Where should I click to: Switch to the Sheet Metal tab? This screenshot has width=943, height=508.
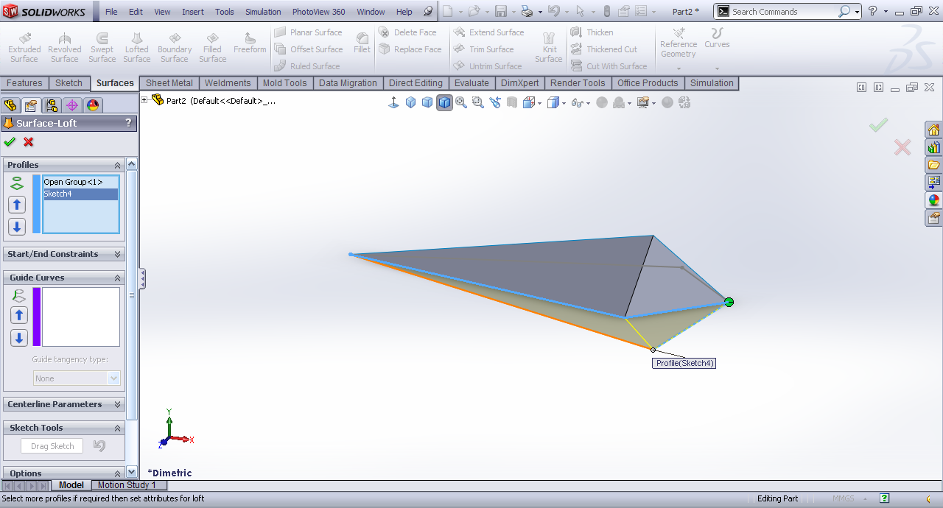click(x=169, y=83)
